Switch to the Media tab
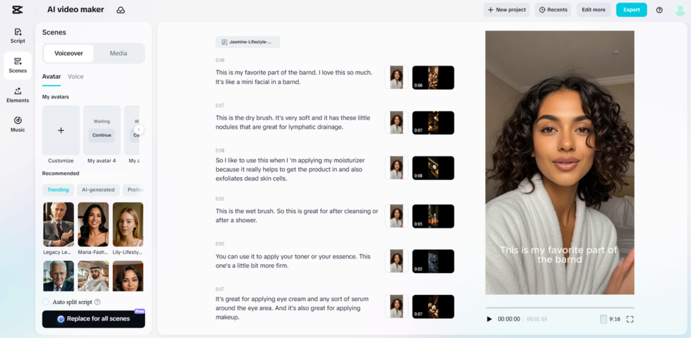 coord(118,53)
